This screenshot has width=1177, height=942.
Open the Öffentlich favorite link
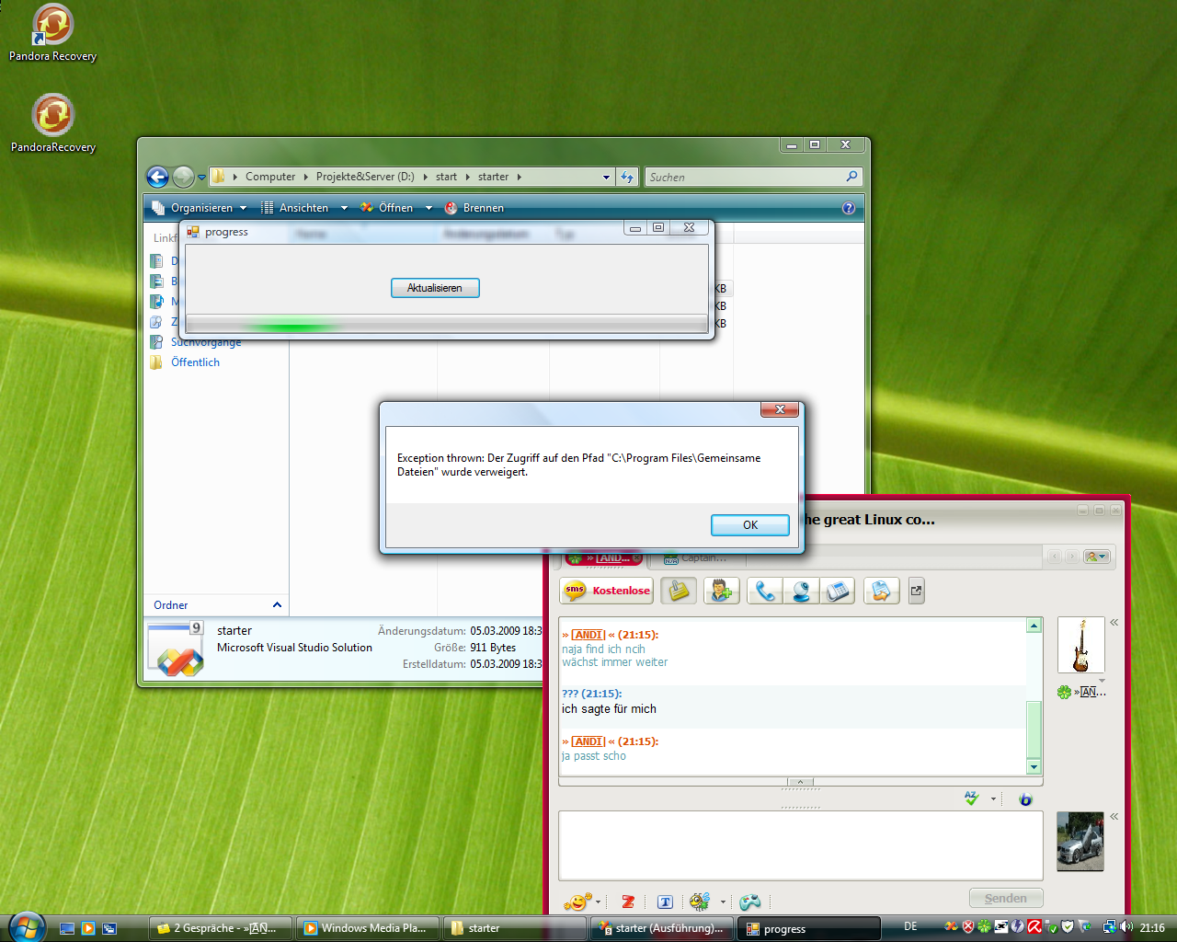pyautogui.click(x=195, y=362)
